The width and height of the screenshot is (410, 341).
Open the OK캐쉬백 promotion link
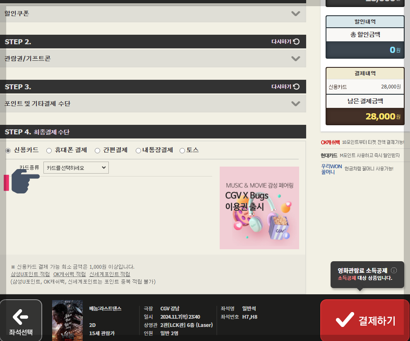coord(362,142)
